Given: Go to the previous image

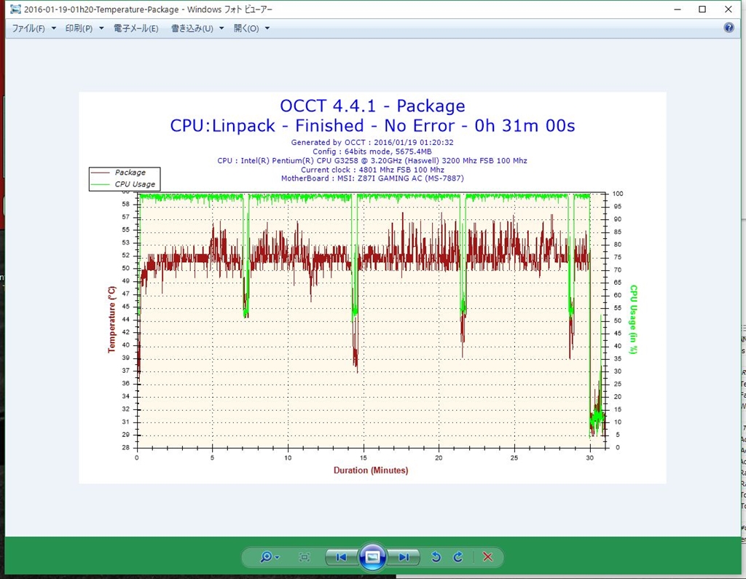Looking at the screenshot, I should (341, 557).
